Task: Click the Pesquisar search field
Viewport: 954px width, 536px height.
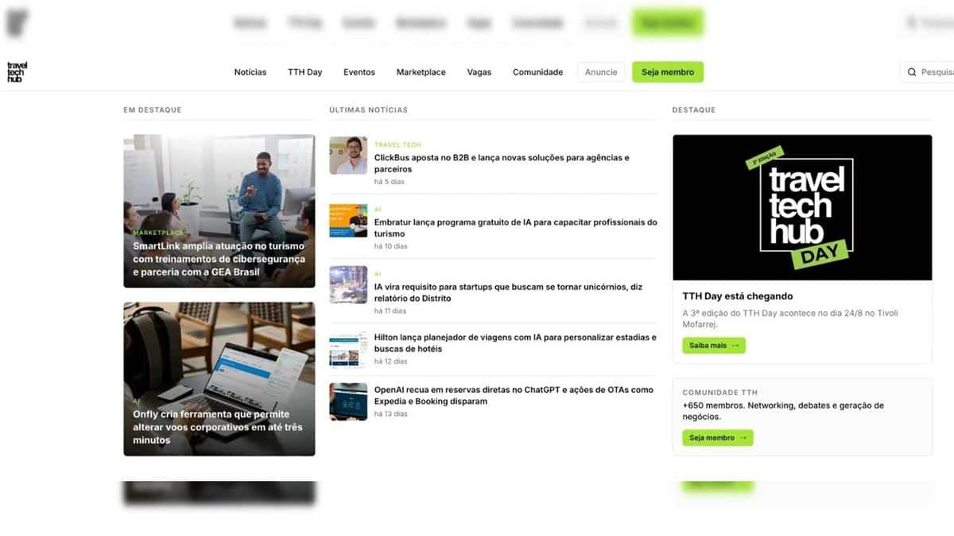Action: point(937,72)
